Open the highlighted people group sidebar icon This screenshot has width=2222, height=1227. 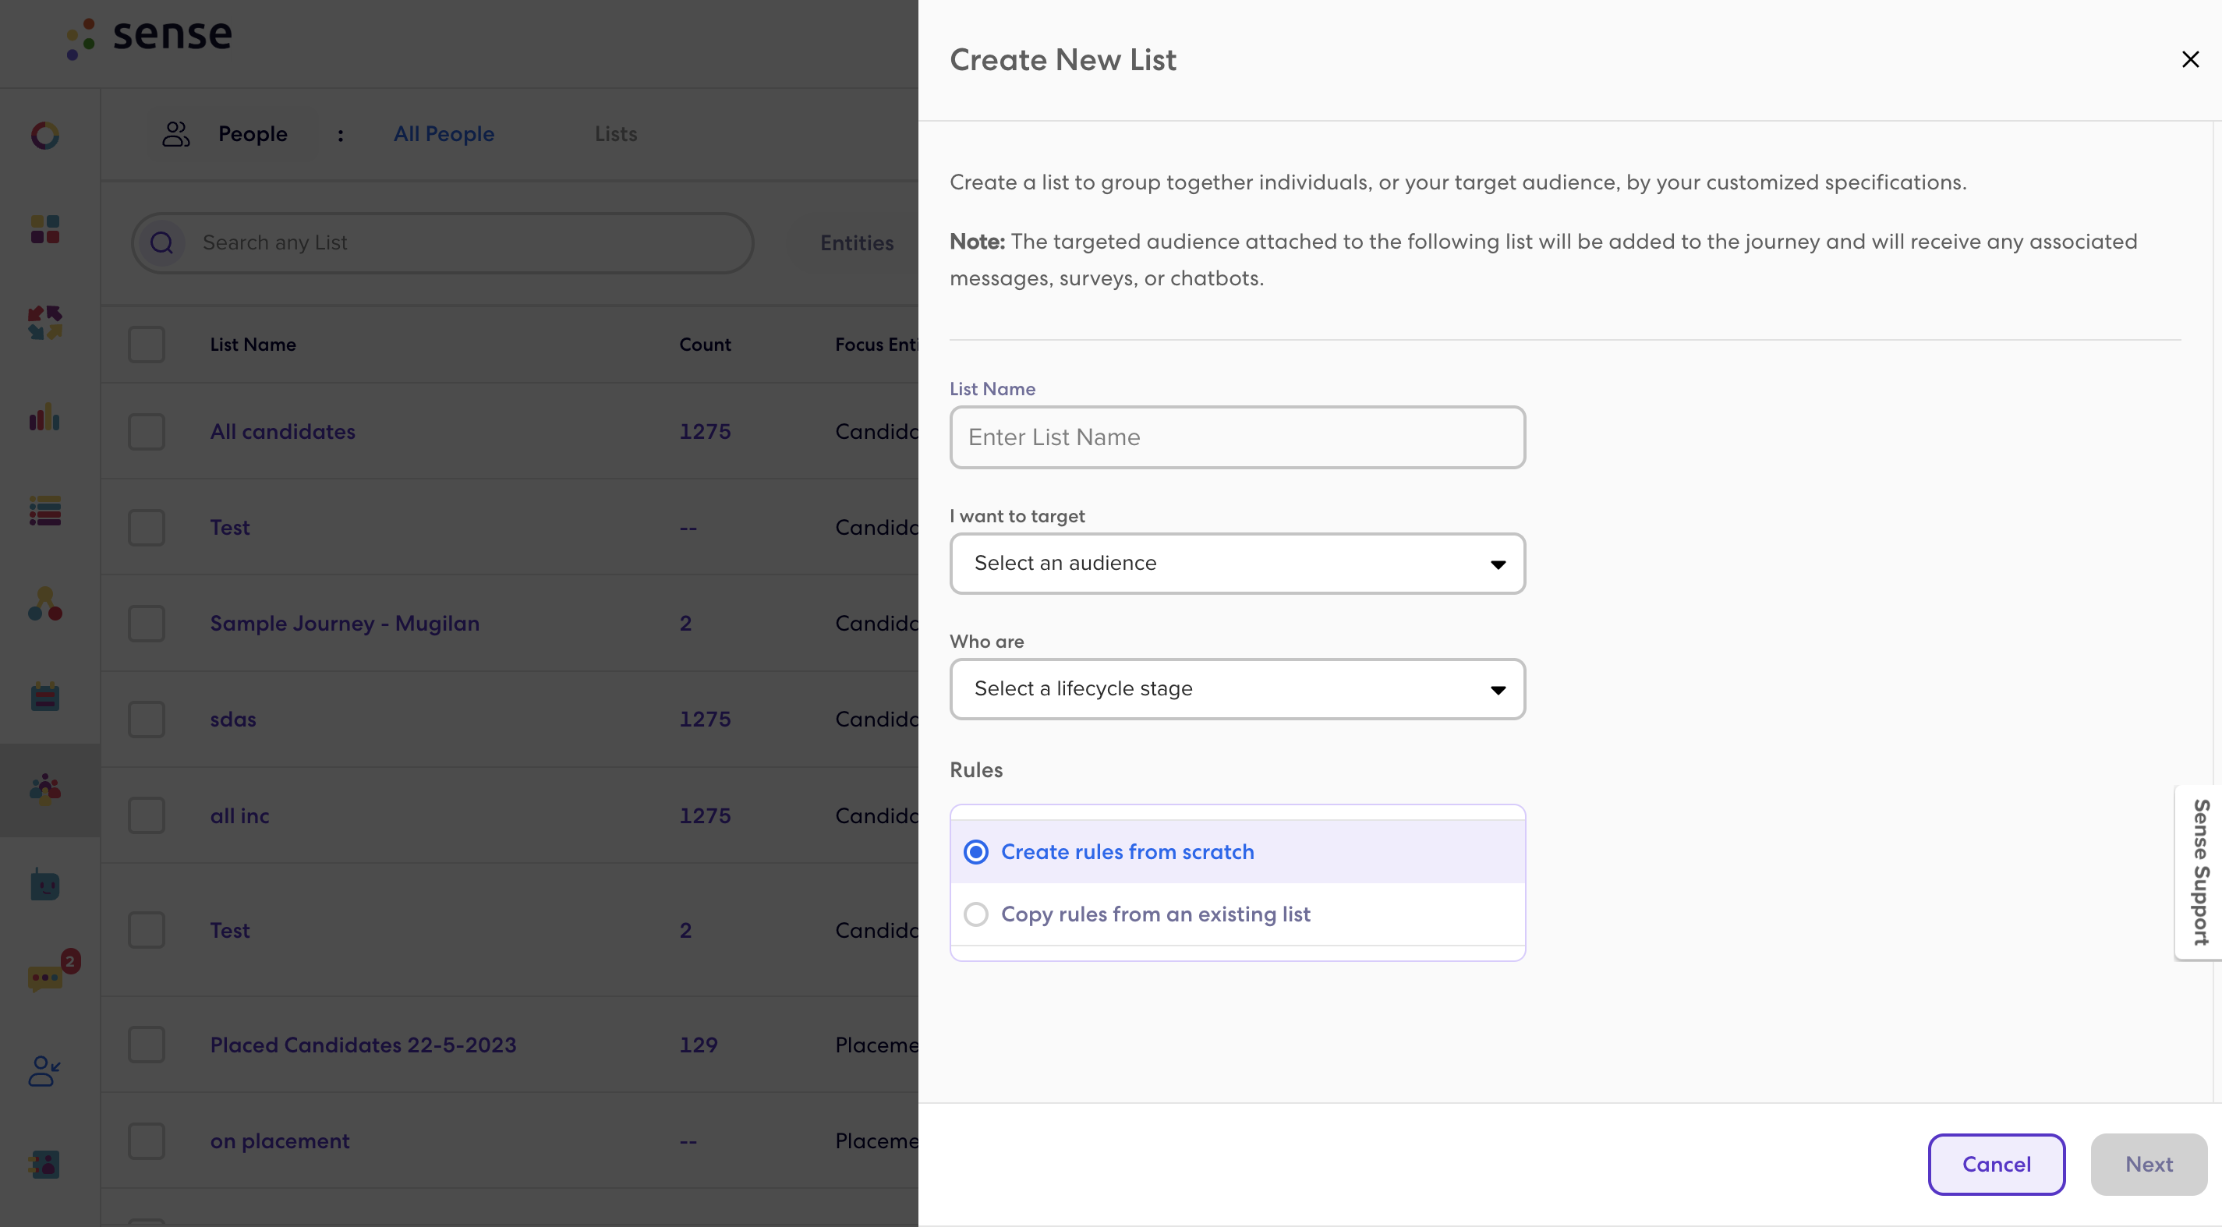pos(45,789)
